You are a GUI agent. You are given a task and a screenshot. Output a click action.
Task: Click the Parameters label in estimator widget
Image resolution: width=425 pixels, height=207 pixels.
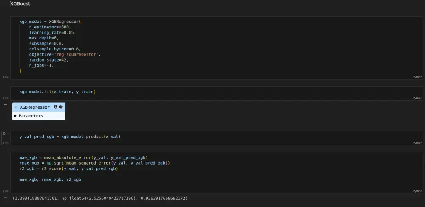(x=31, y=116)
